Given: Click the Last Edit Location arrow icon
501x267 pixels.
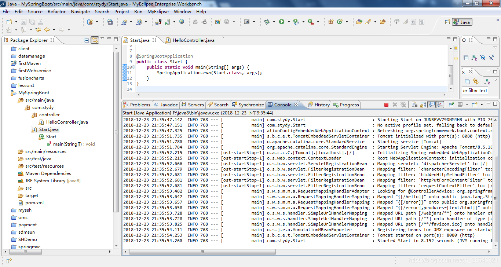Looking at the screenshot, I should click(38, 30).
